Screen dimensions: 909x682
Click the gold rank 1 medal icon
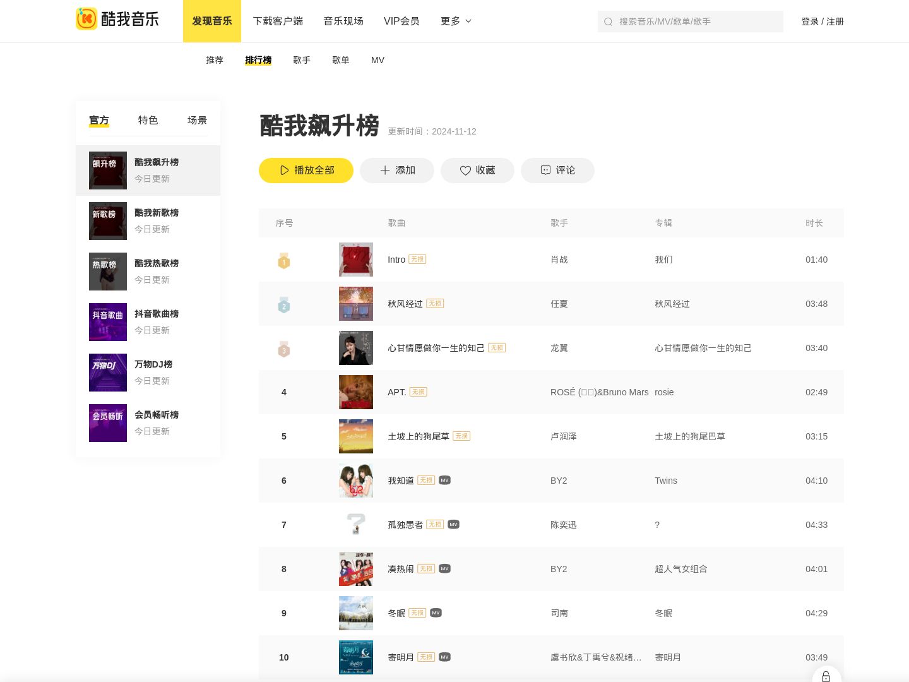point(284,260)
